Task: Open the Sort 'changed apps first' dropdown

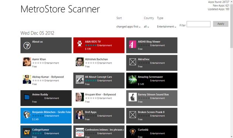Action: click(x=128, y=26)
